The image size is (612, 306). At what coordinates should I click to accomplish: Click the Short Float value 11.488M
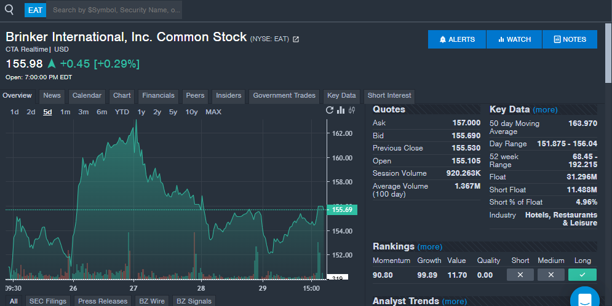582,189
